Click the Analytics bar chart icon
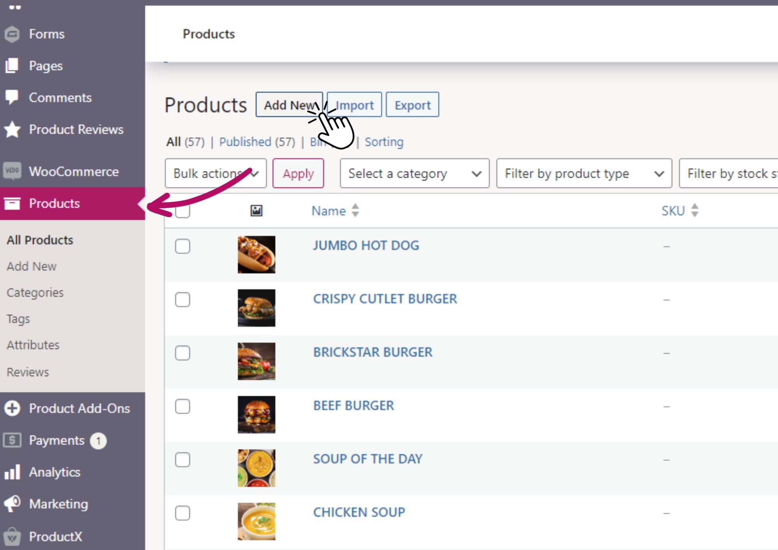Image resolution: width=778 pixels, height=550 pixels. click(x=12, y=472)
